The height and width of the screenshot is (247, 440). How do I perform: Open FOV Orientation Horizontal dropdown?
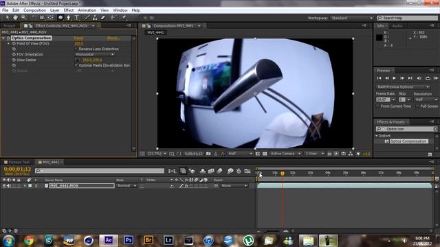pos(95,54)
